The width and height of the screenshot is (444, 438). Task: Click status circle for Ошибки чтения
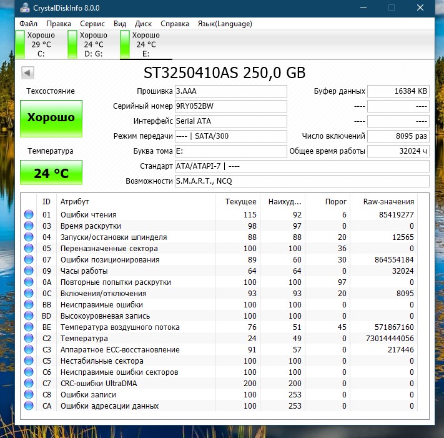pyautogui.click(x=29, y=214)
